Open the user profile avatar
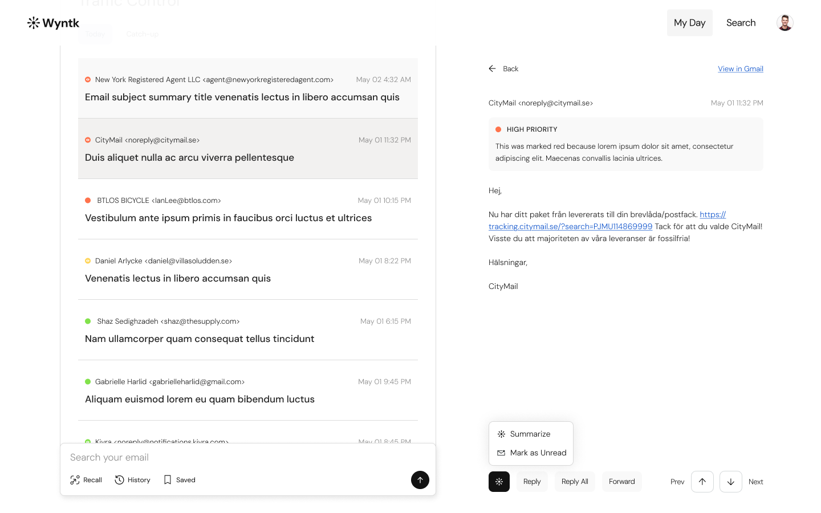821x513 pixels. coord(785,23)
